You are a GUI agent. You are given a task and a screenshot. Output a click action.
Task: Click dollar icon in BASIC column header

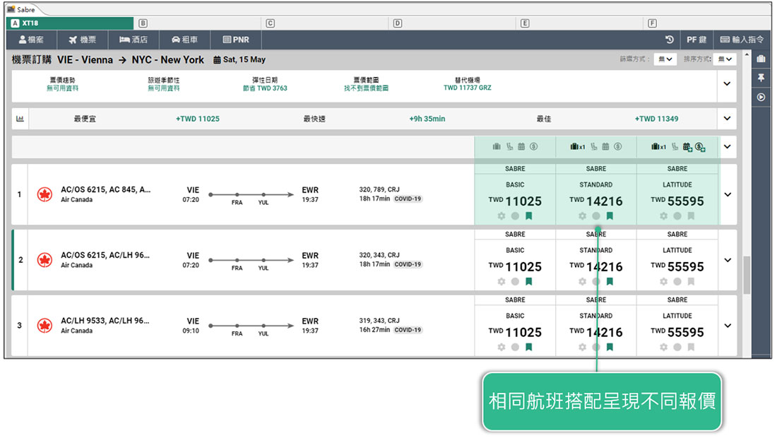point(534,147)
